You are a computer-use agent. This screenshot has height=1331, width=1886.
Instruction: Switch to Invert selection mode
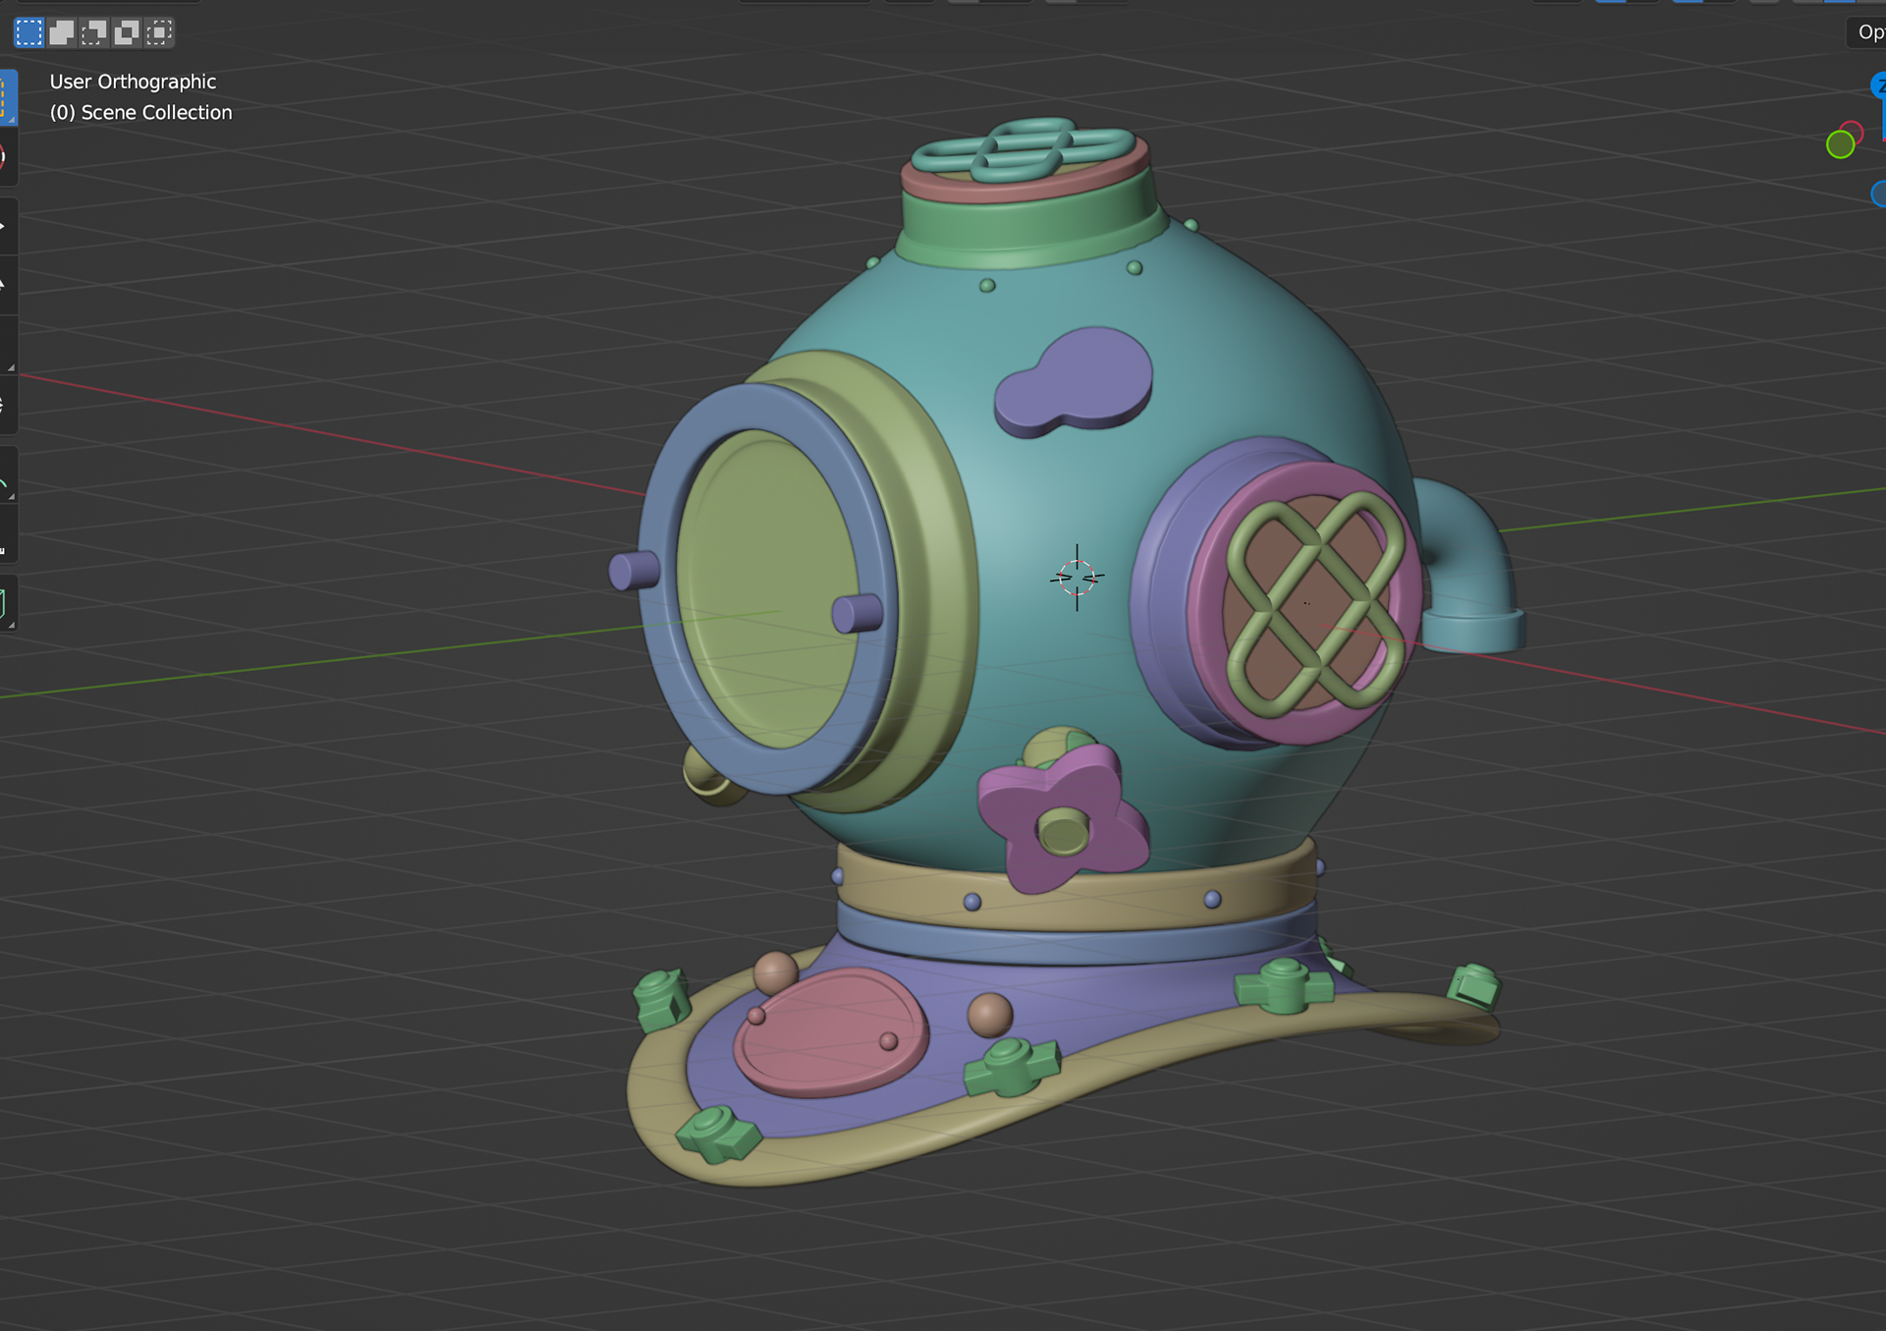(126, 32)
